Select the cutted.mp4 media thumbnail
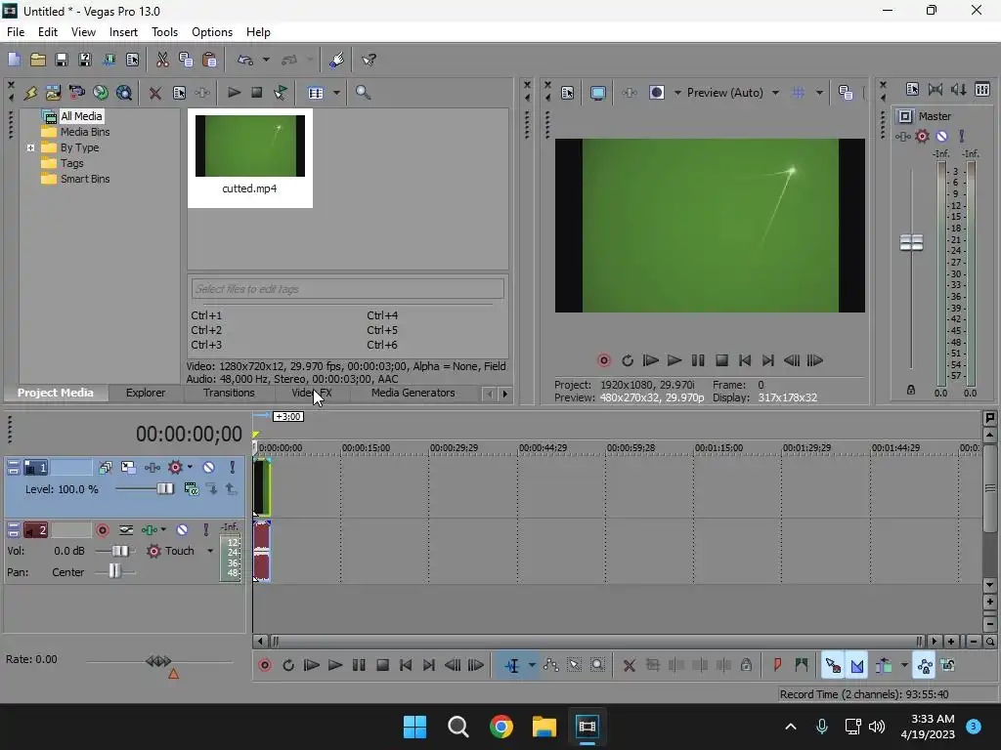The height and width of the screenshot is (750, 1001). click(x=249, y=157)
